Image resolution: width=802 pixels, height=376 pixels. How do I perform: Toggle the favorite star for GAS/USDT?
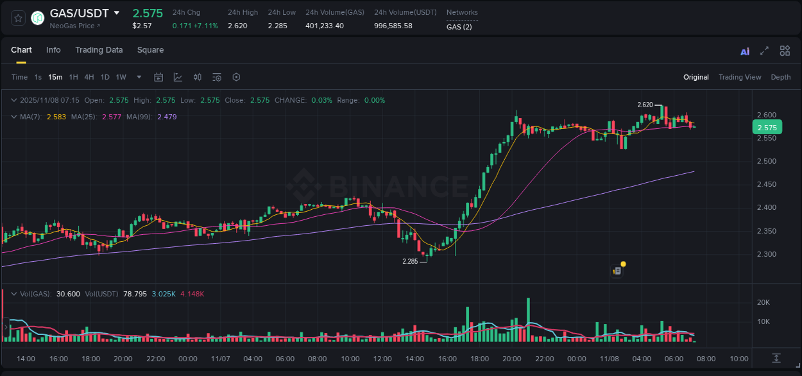click(17, 18)
